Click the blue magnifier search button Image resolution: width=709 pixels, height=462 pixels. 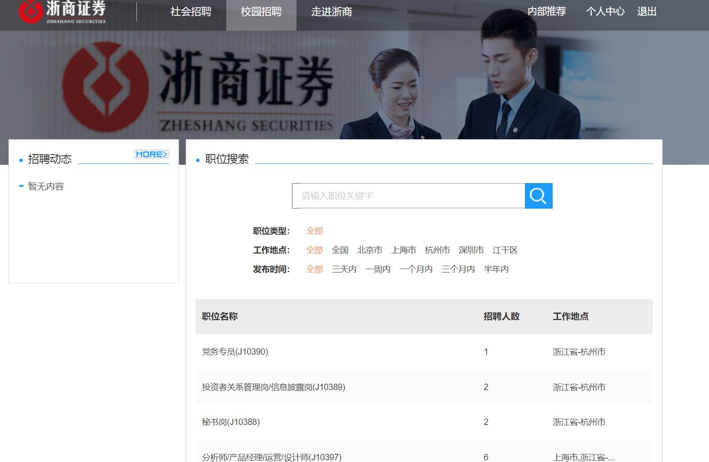click(x=539, y=196)
